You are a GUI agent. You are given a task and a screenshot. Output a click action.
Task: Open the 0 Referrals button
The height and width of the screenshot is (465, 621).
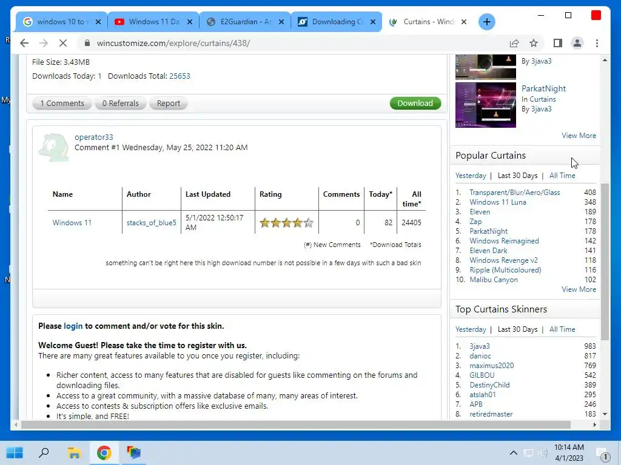coord(121,103)
